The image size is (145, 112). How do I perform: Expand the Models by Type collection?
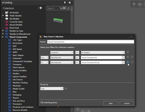pyautogui.click(x=3, y=31)
